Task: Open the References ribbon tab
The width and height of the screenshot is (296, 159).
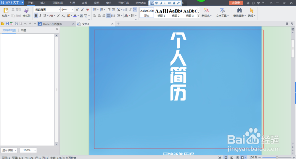Action: [72, 3]
